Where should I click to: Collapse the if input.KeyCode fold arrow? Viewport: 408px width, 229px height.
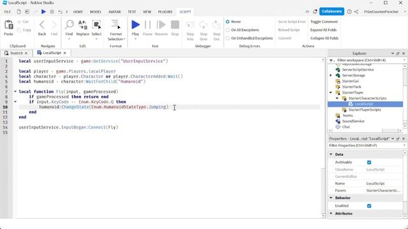point(15,102)
